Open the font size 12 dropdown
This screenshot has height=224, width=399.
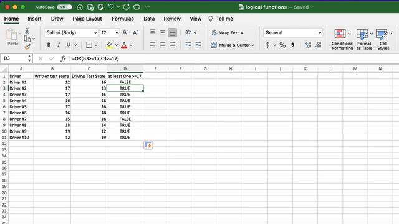[x=117, y=33]
